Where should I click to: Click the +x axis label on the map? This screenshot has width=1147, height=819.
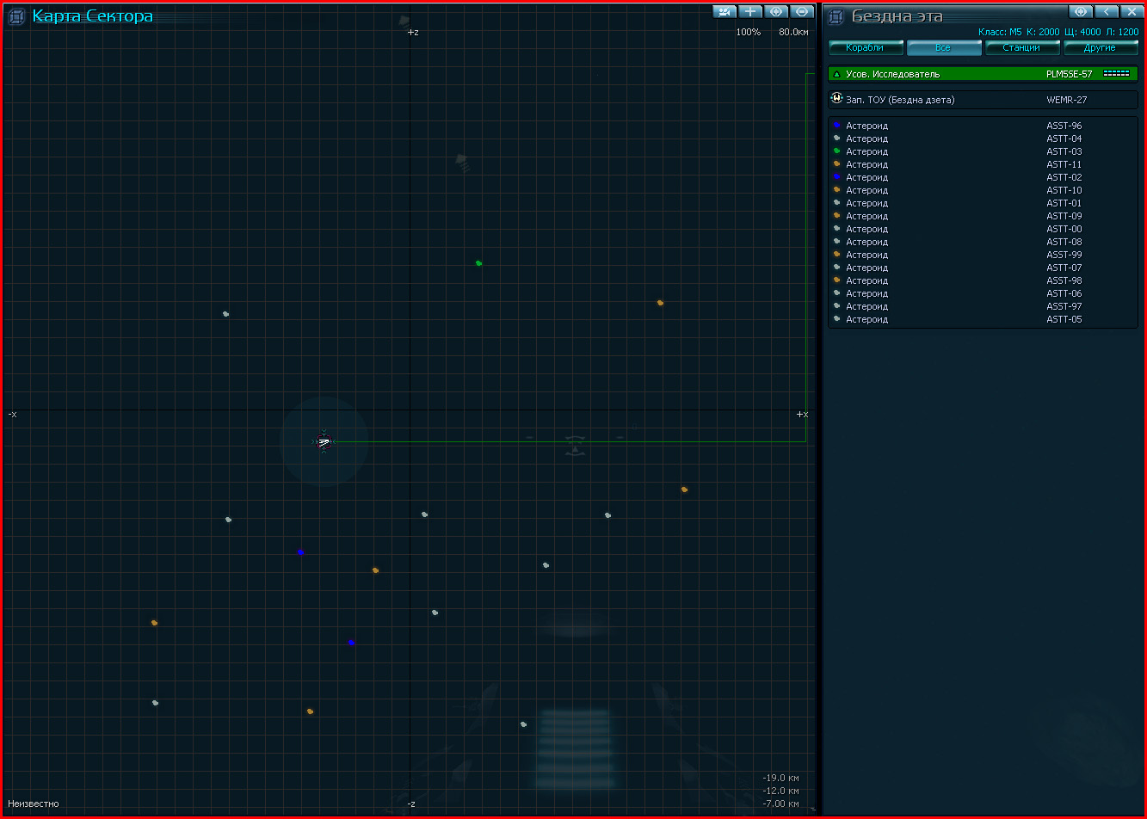[802, 414]
